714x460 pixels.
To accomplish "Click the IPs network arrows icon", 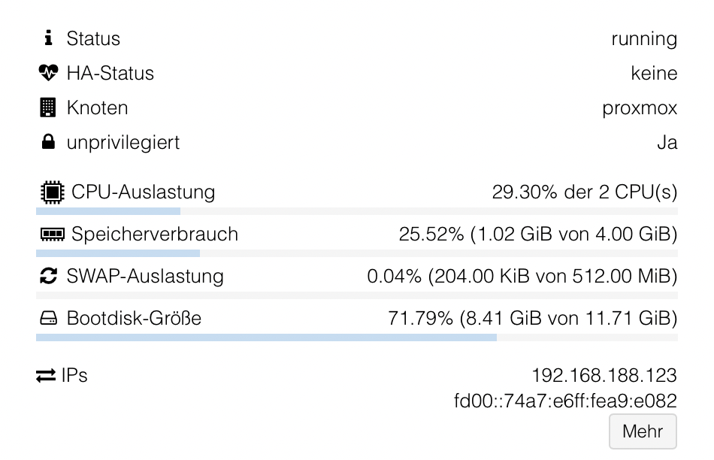I will click(47, 376).
